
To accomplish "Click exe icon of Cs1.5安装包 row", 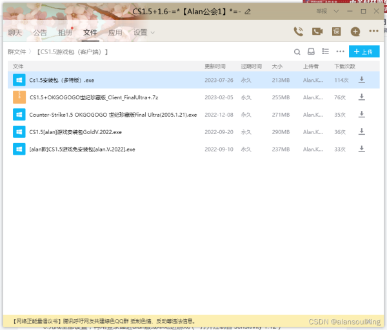I will [19, 80].
